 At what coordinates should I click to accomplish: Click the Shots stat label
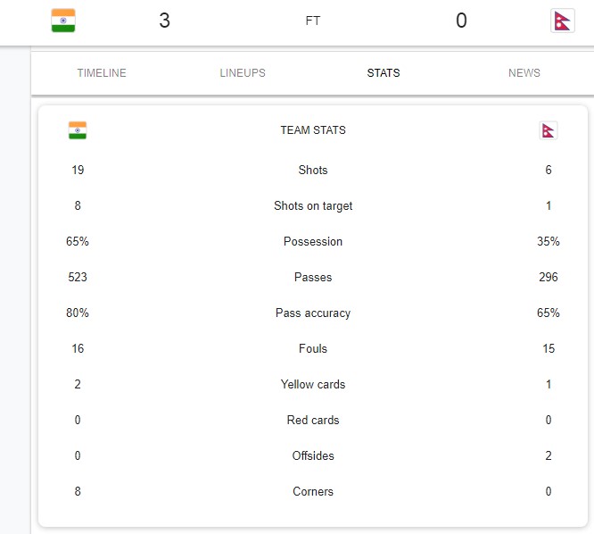click(x=313, y=170)
